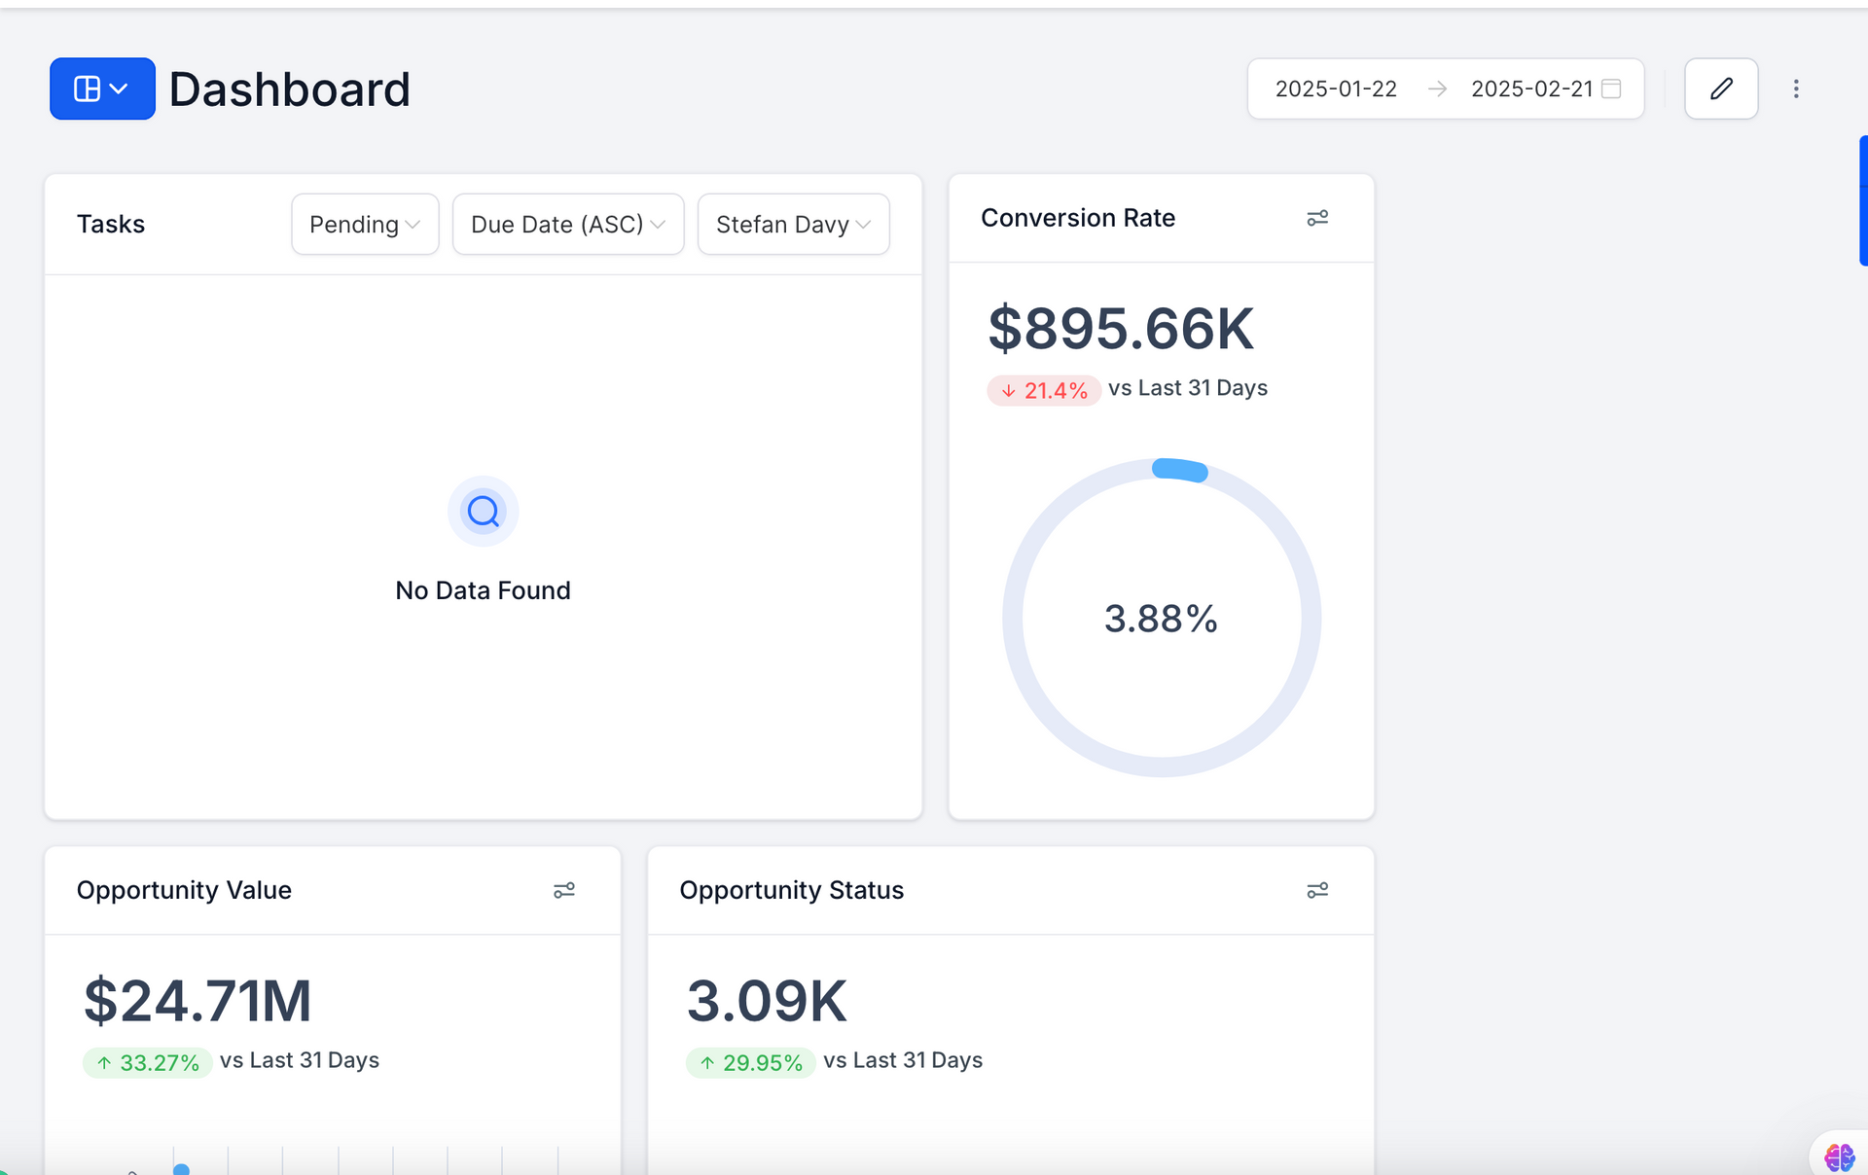Click the No Data Found message

[484, 590]
